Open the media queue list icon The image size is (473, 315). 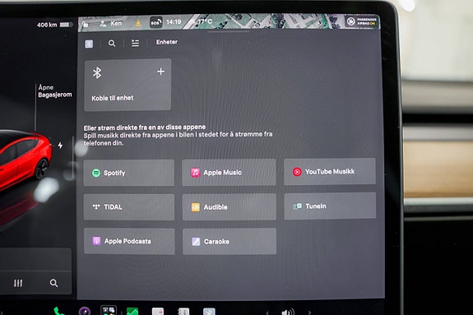click(136, 43)
